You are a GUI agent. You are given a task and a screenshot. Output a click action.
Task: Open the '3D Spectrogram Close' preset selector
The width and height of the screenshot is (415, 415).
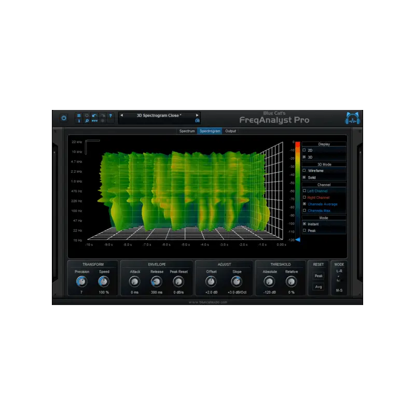159,115
